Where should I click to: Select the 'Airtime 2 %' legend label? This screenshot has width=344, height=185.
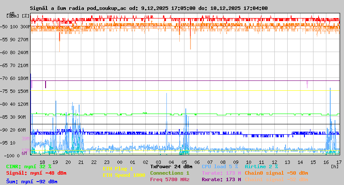pos(261,166)
